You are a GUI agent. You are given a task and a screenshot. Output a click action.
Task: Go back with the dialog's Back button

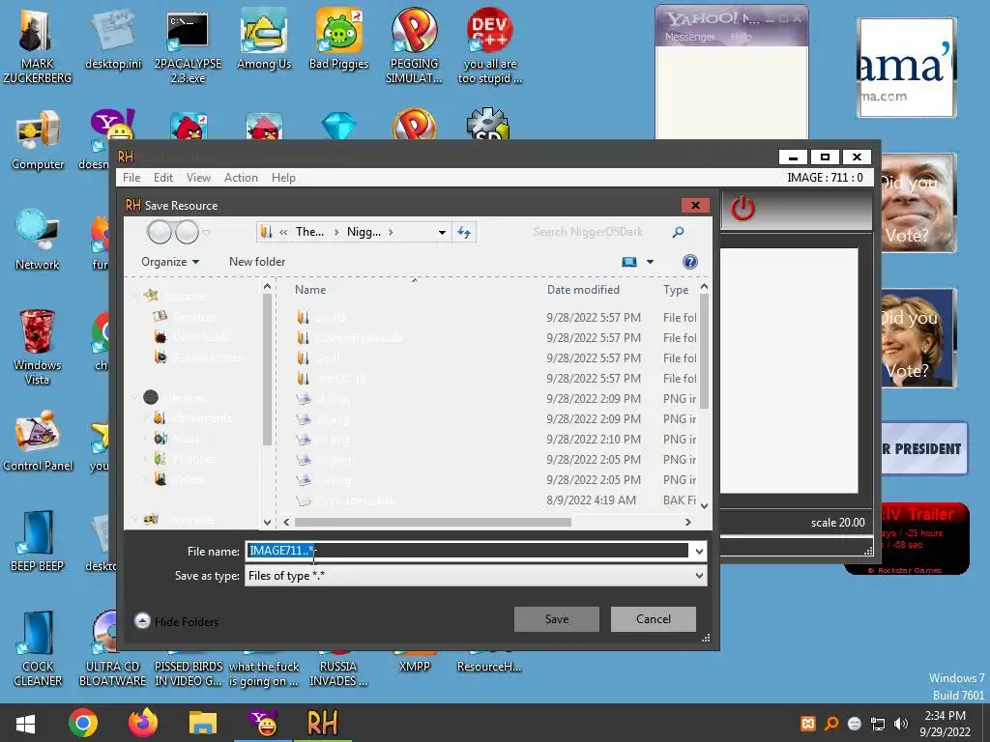click(x=160, y=232)
